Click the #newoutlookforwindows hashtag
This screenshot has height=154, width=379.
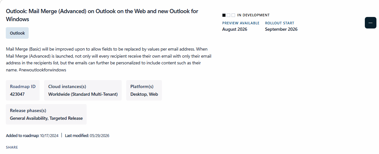(42, 70)
